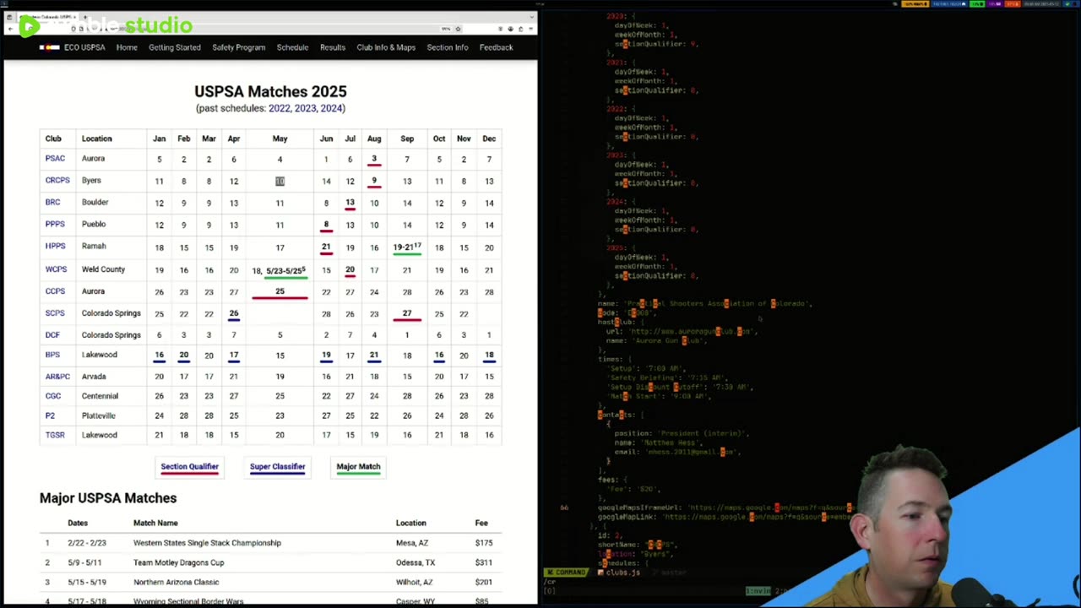The width and height of the screenshot is (1081, 608).
Task: Open the CGC club link
Action: (53, 396)
